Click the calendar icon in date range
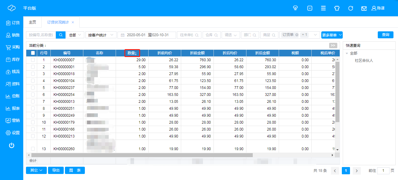This screenshot has width=398, height=180. click(x=123, y=35)
